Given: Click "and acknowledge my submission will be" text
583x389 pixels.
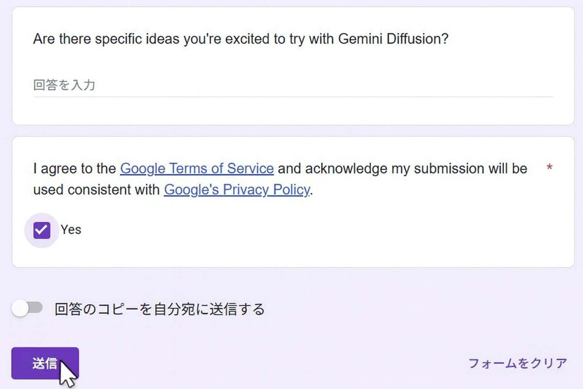Looking at the screenshot, I should [402, 168].
